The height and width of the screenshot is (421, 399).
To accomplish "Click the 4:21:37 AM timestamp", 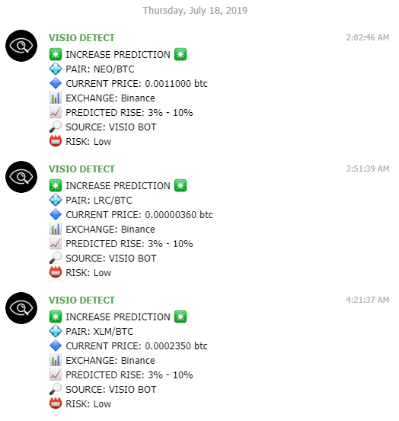I will click(x=367, y=300).
